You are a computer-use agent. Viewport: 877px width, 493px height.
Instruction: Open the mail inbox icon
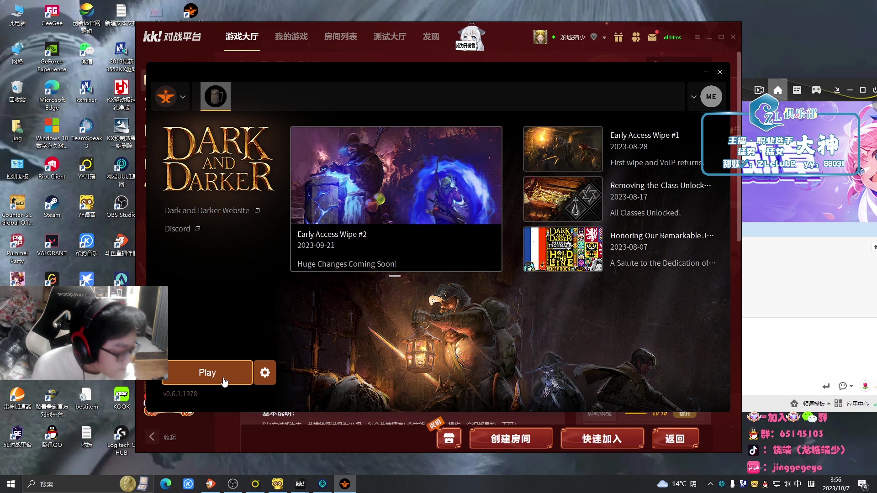(652, 37)
